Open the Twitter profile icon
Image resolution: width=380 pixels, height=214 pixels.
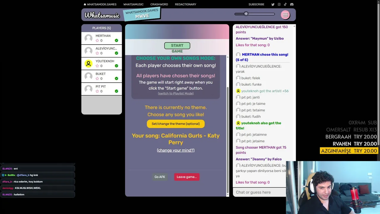tap(273, 4)
